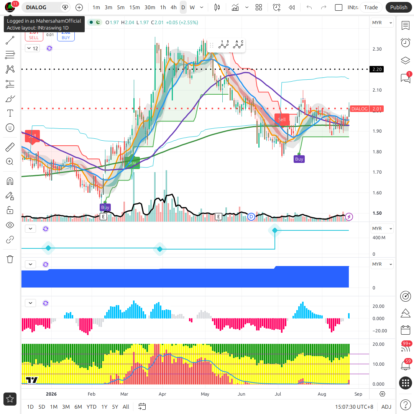
Task: Open the chats panel
Action: (405, 78)
